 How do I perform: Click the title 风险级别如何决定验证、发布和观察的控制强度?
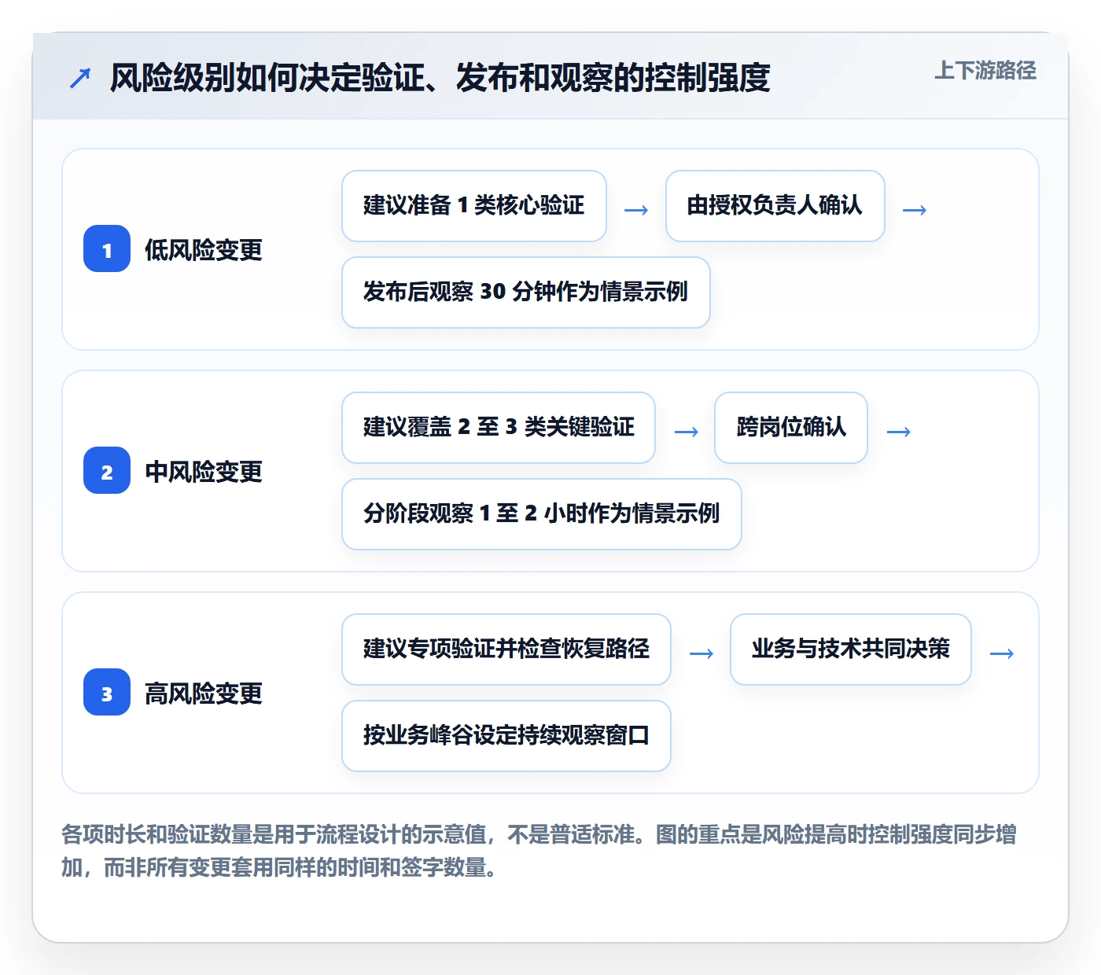pyautogui.click(x=440, y=78)
